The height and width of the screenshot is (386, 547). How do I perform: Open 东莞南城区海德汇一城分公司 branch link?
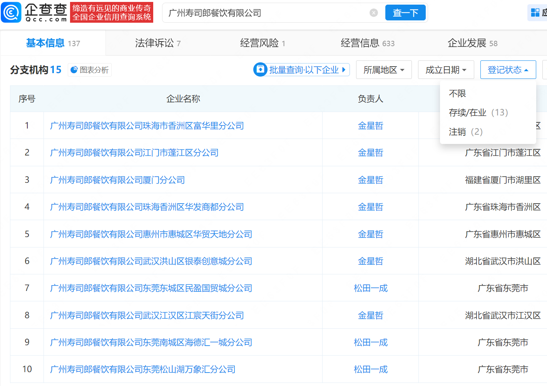point(151,343)
